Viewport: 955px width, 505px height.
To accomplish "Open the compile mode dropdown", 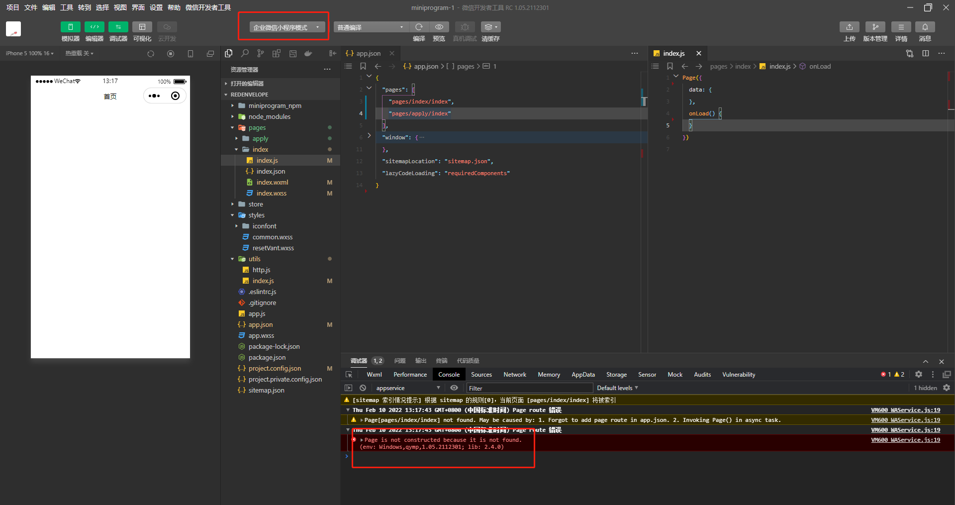I will pos(371,27).
